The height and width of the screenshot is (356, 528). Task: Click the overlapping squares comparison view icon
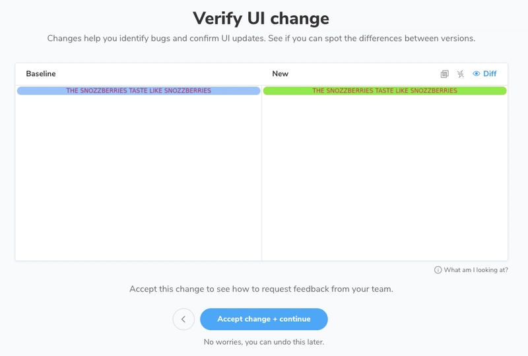click(444, 74)
